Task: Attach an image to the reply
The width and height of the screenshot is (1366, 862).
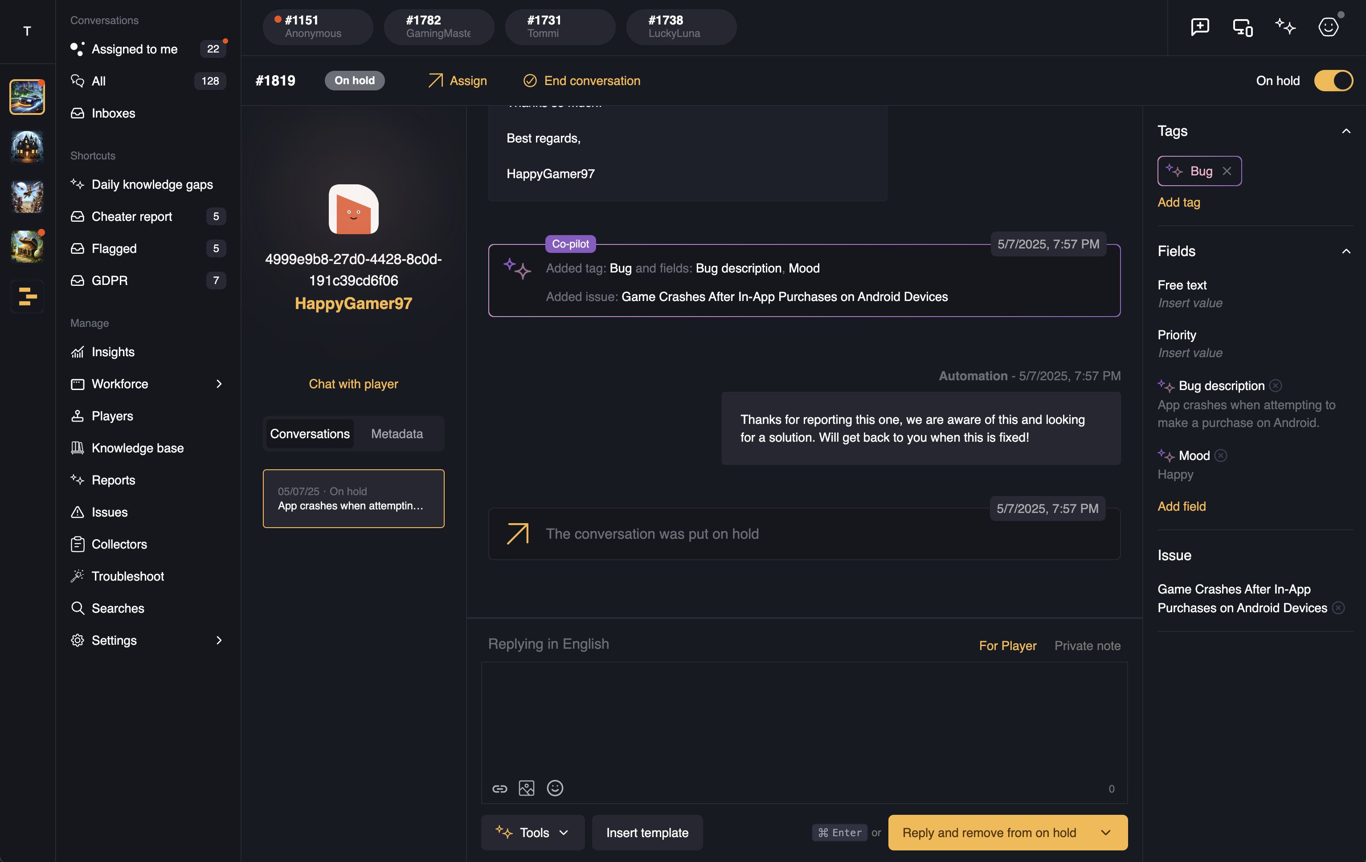Action: coord(527,788)
